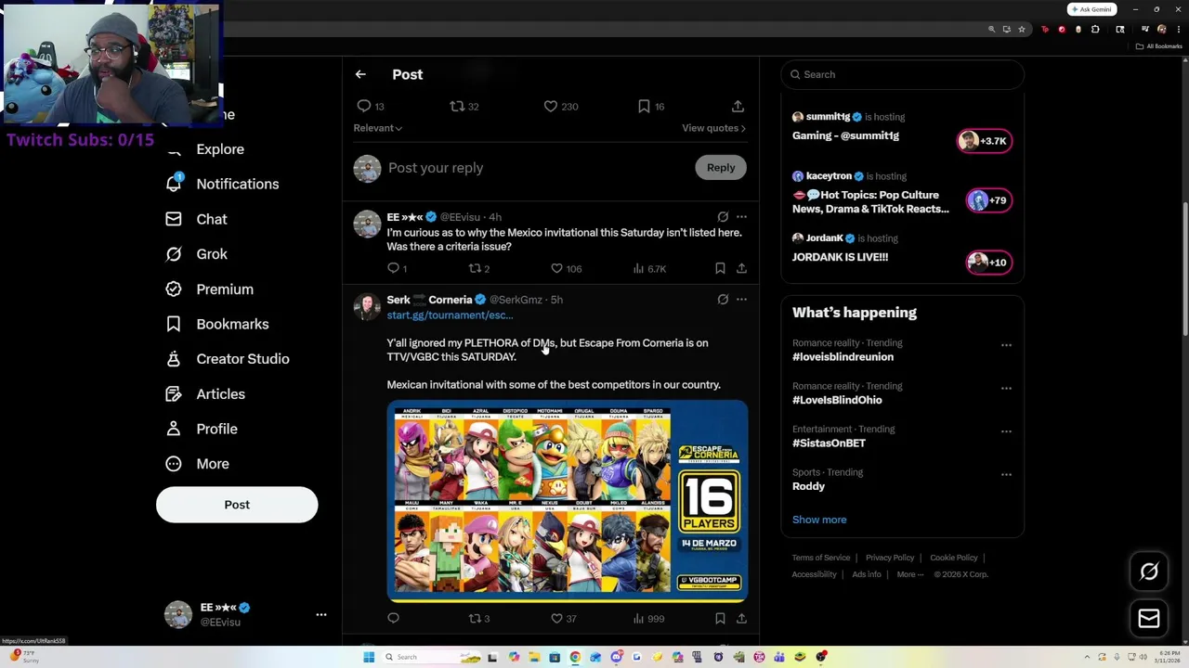The width and height of the screenshot is (1189, 668).
Task: Go back with the Post arrow
Action: click(360, 74)
